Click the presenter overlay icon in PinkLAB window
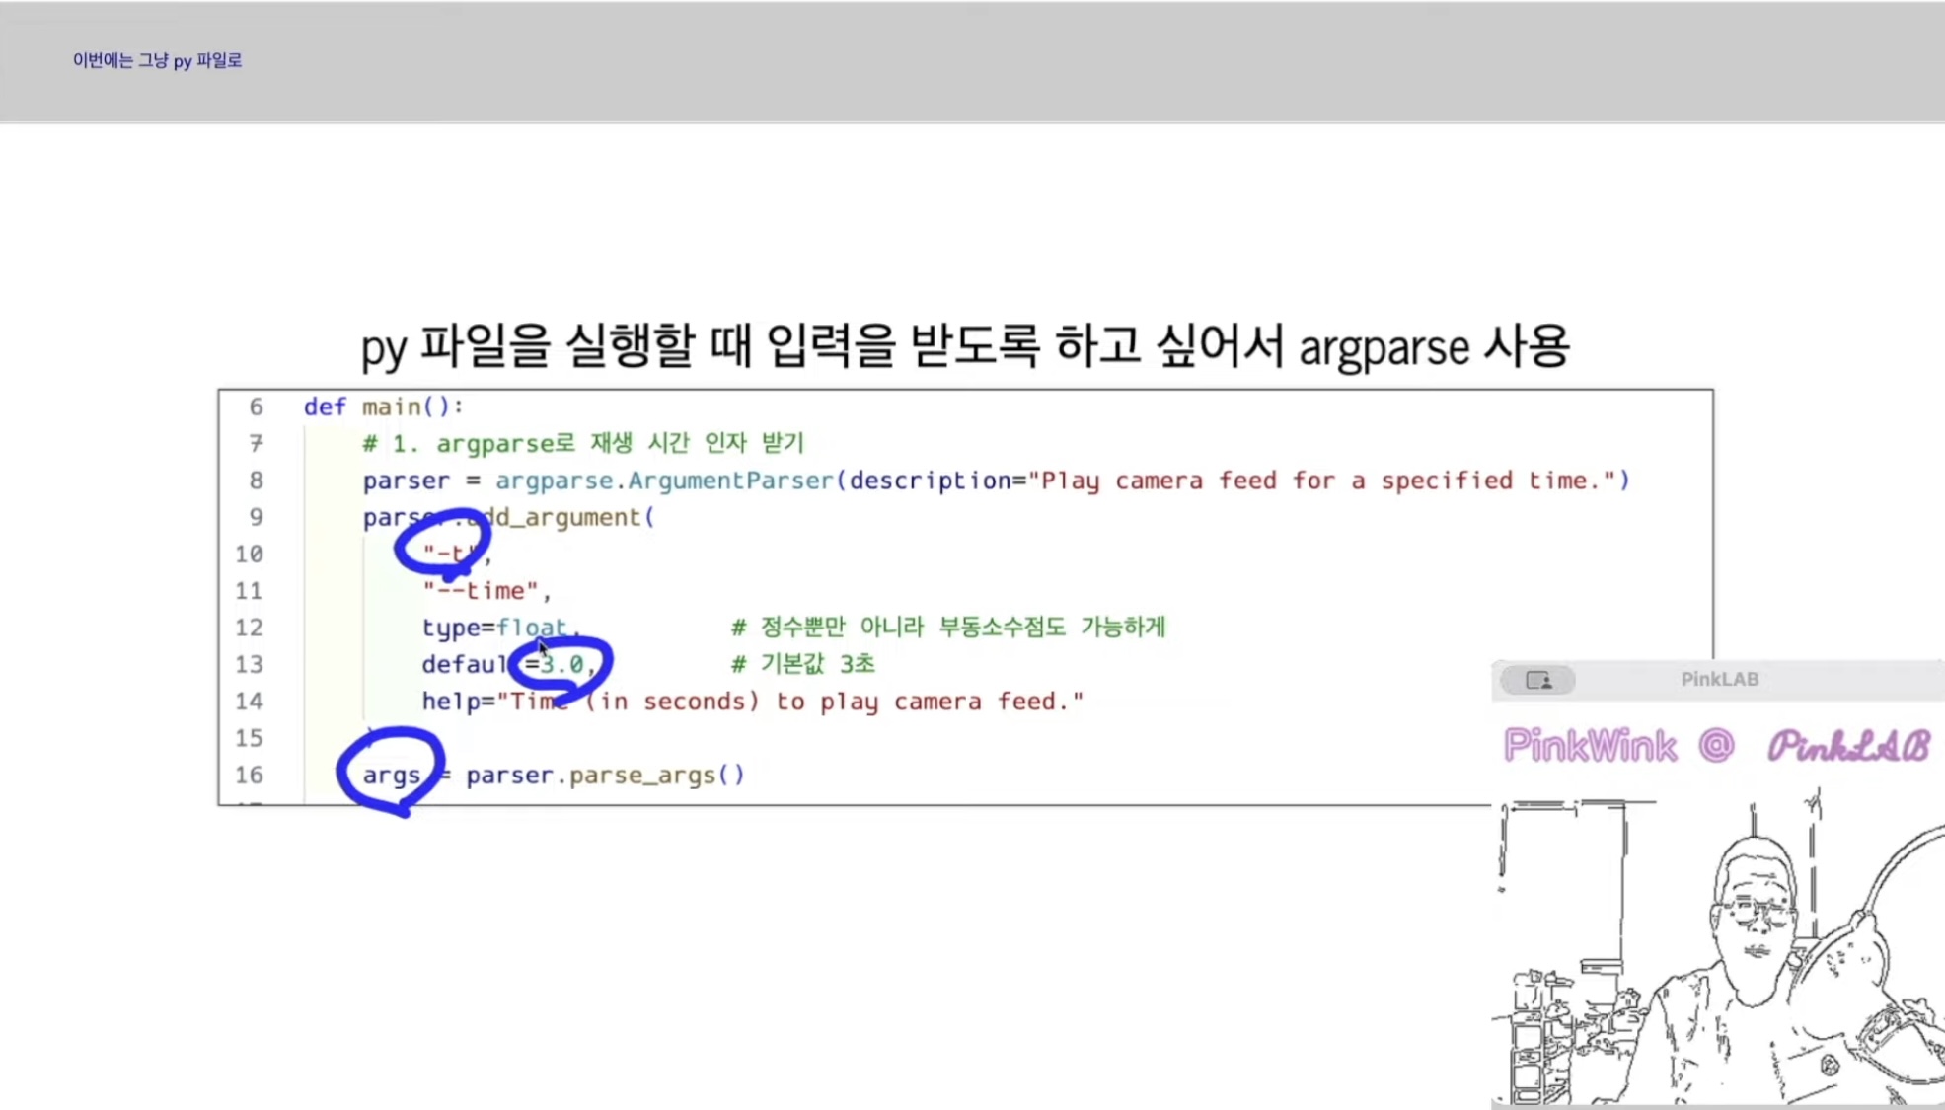 click(x=1537, y=680)
